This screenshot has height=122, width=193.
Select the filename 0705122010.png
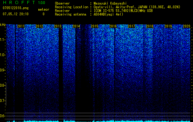click(x=16, y=8)
